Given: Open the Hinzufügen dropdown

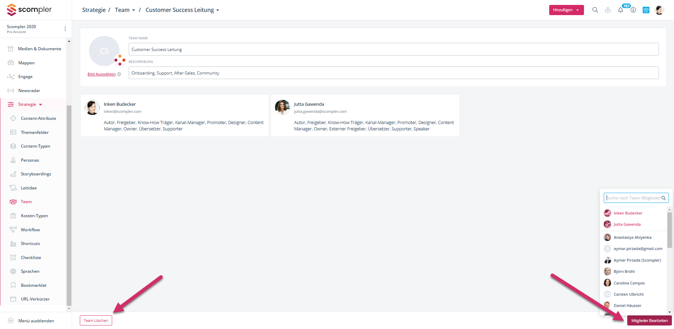Looking at the screenshot, I should (x=566, y=10).
